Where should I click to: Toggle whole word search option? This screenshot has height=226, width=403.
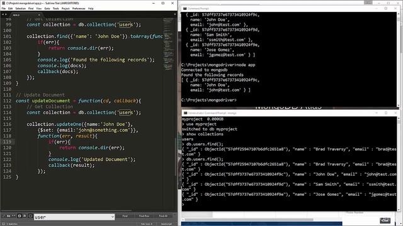(14, 216)
